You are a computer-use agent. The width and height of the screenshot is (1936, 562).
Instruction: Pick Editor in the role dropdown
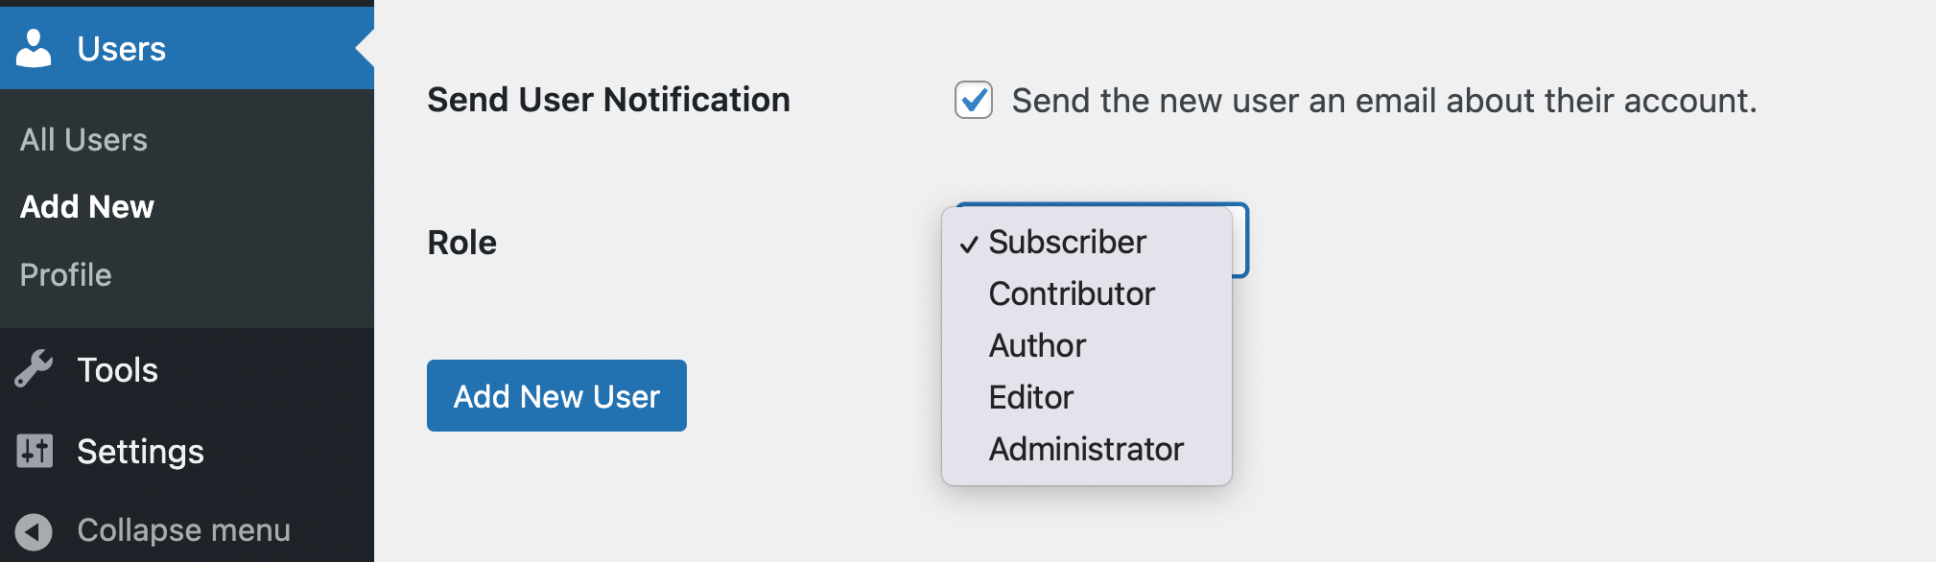point(1030,396)
